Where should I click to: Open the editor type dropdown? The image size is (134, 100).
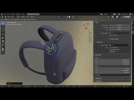click(x=3, y=17)
